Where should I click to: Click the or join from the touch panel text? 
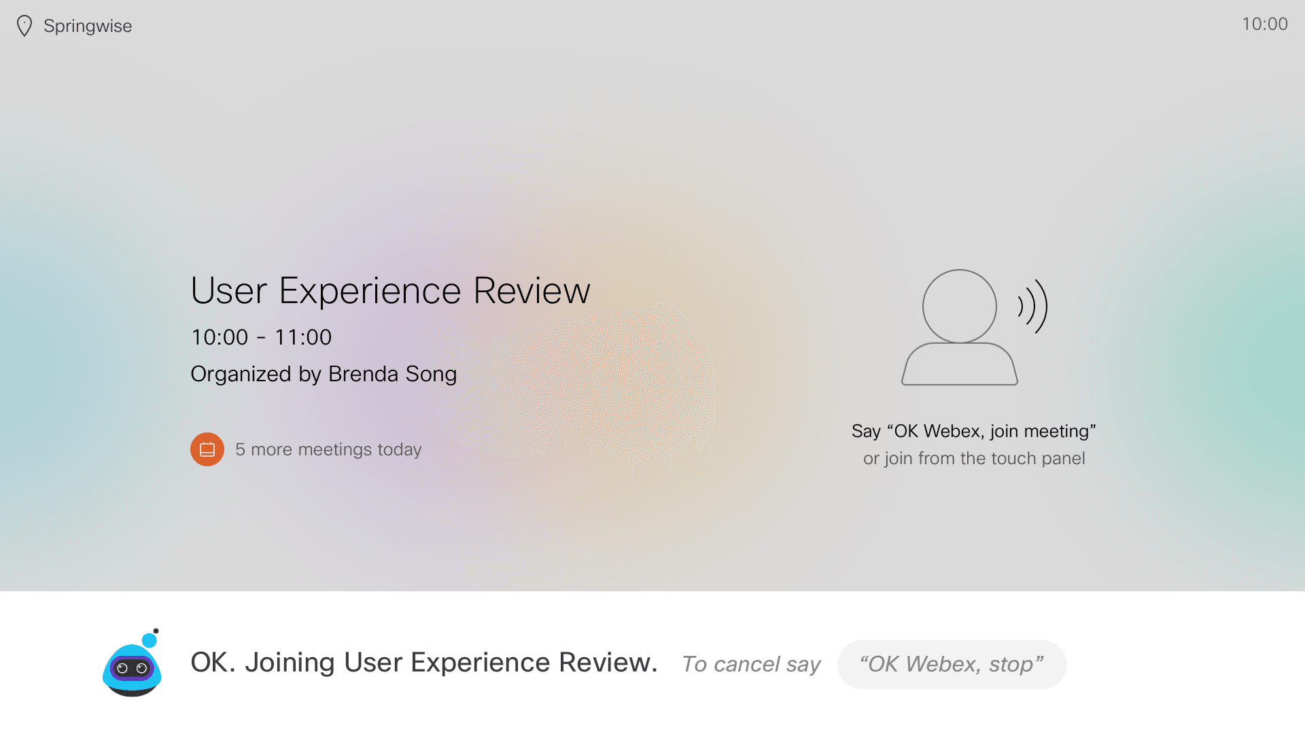point(973,459)
